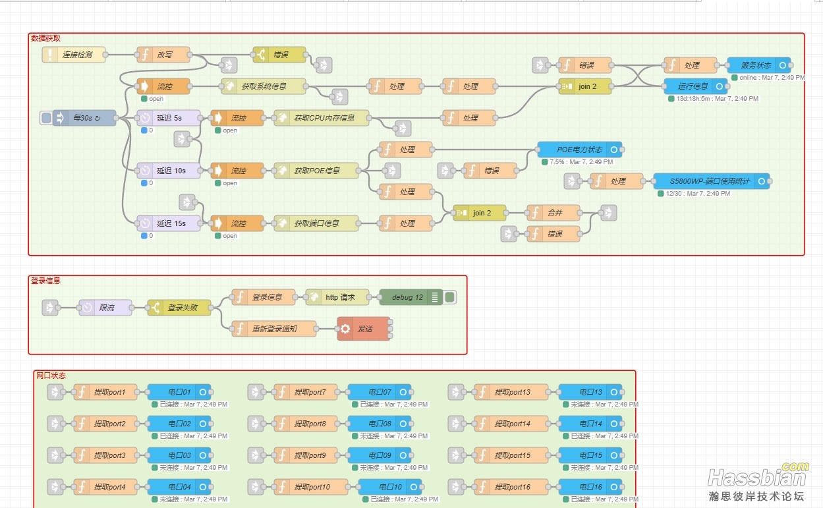
Task: Select 处理 function node feeding 服务状态
Action: [x=691, y=65]
